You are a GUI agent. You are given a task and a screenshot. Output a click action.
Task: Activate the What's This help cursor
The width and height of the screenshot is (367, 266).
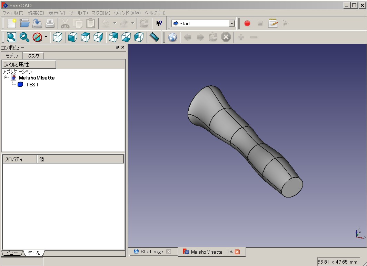click(159, 23)
